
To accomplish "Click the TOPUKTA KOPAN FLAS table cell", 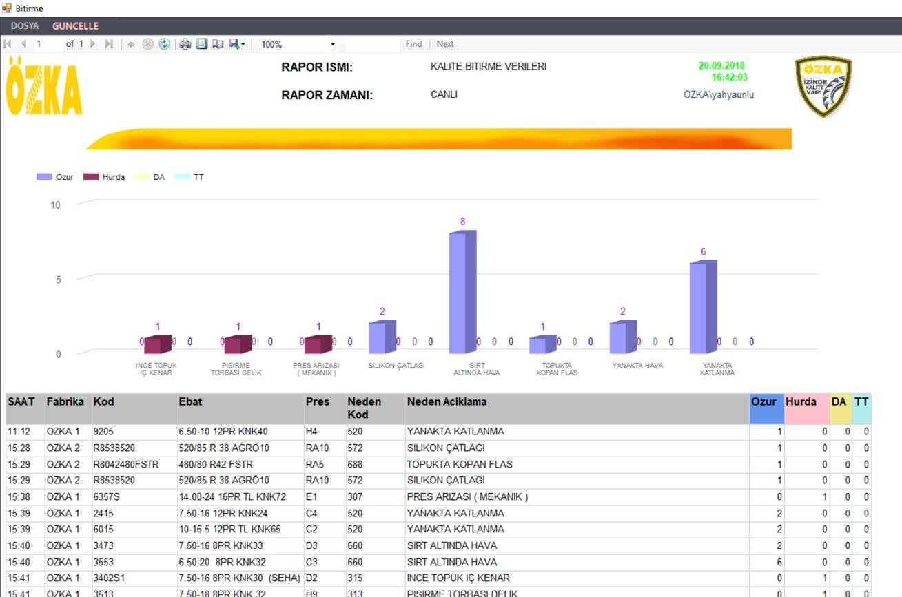I will (x=577, y=464).
